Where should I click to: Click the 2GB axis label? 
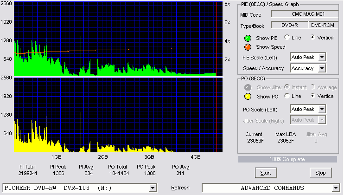click(103, 157)
